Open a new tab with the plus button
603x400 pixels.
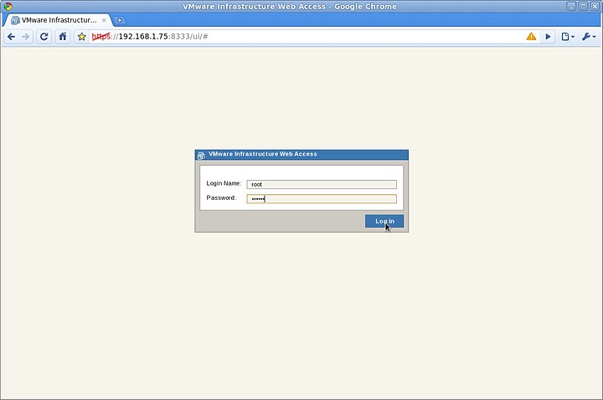[x=120, y=20]
